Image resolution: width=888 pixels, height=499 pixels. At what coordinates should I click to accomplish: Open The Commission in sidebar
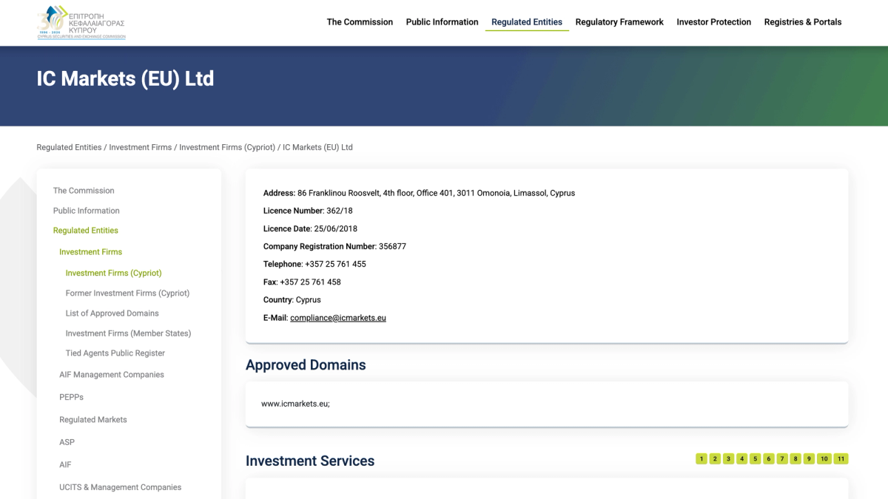coord(84,191)
